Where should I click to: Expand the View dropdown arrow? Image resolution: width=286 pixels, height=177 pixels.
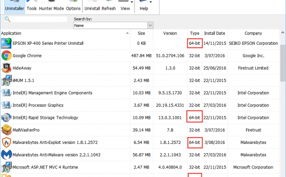132,2
